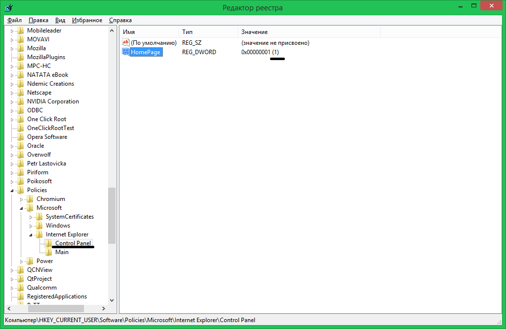
Task: Click the tree's horizontal scrollbar right arrow
Action: (x=104, y=308)
